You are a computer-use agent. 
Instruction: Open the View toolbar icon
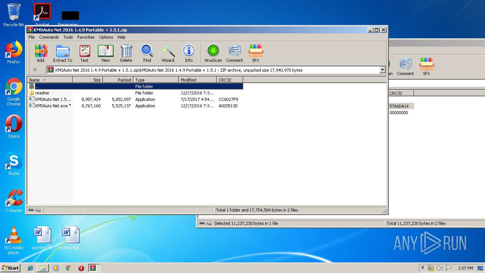[105, 53]
